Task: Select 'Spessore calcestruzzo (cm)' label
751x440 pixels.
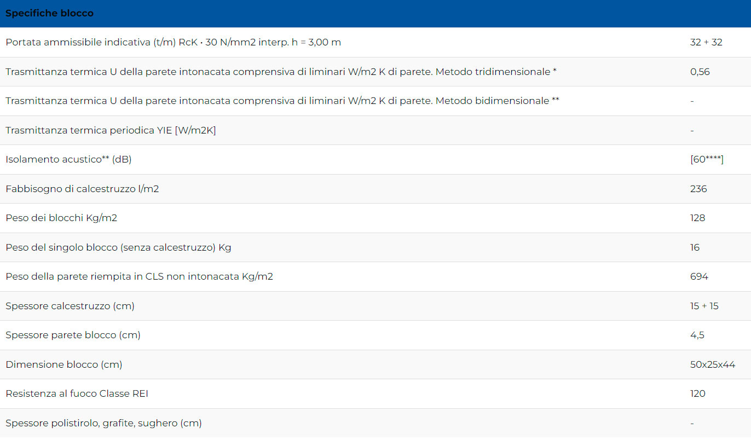Action: click(x=70, y=306)
